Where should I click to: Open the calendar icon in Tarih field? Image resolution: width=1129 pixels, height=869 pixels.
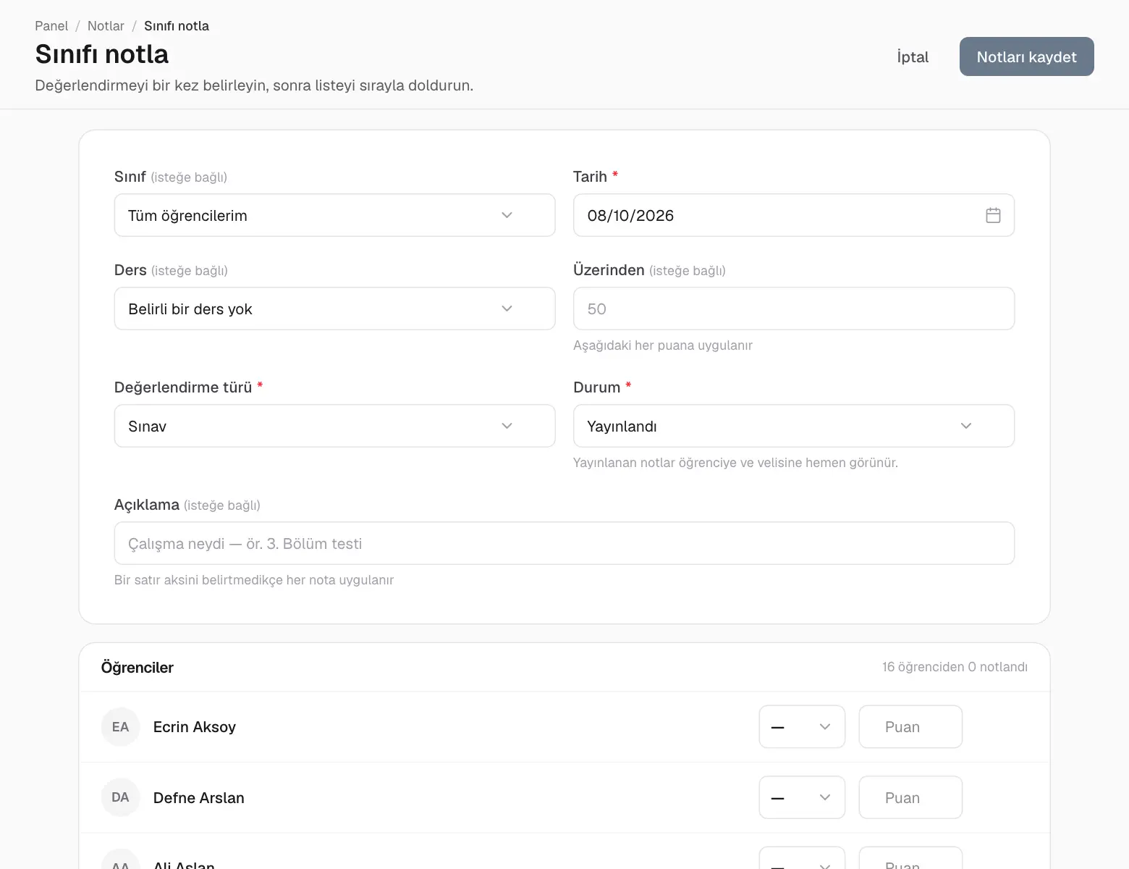(993, 215)
